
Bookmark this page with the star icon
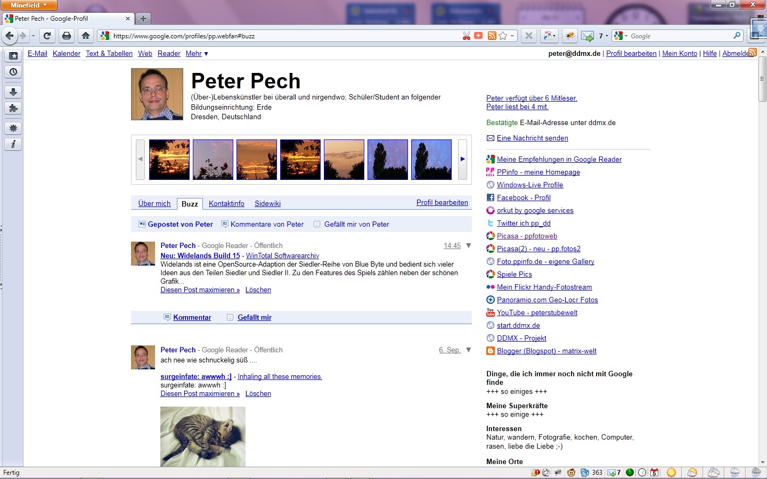pos(503,36)
